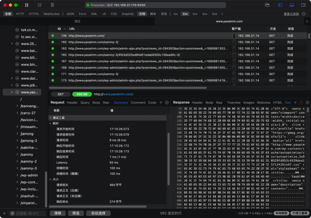Pause recording with the pause icon
Viewport: 311px width, 218px height.
27,5
